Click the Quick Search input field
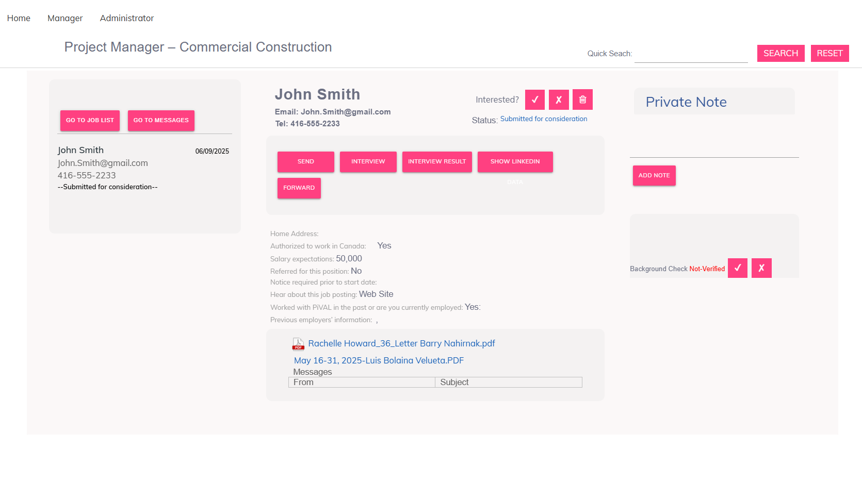 pos(691,53)
